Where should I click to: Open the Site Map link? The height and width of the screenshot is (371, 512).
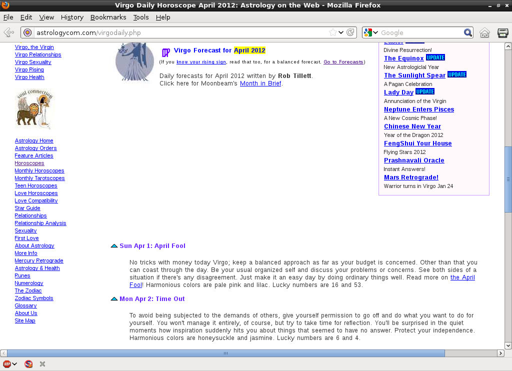(25, 320)
